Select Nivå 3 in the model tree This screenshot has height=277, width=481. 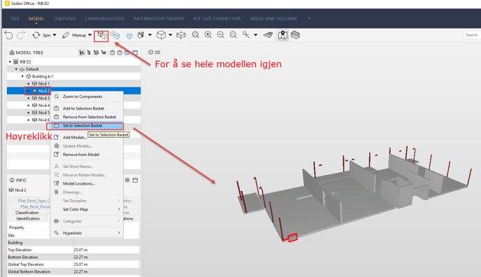pyautogui.click(x=43, y=98)
